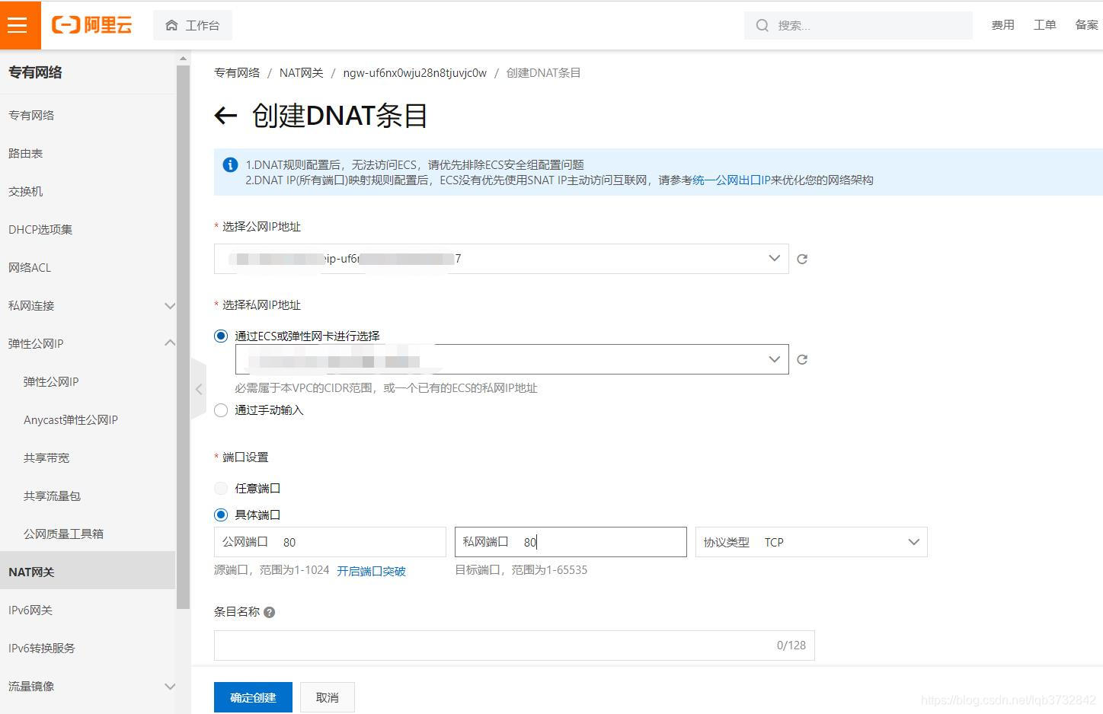Click the 条目名称 help question icon
The width and height of the screenshot is (1103, 714).
pos(269,612)
